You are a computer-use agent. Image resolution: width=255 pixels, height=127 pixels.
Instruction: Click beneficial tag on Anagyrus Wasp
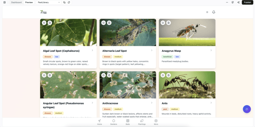point(167,57)
